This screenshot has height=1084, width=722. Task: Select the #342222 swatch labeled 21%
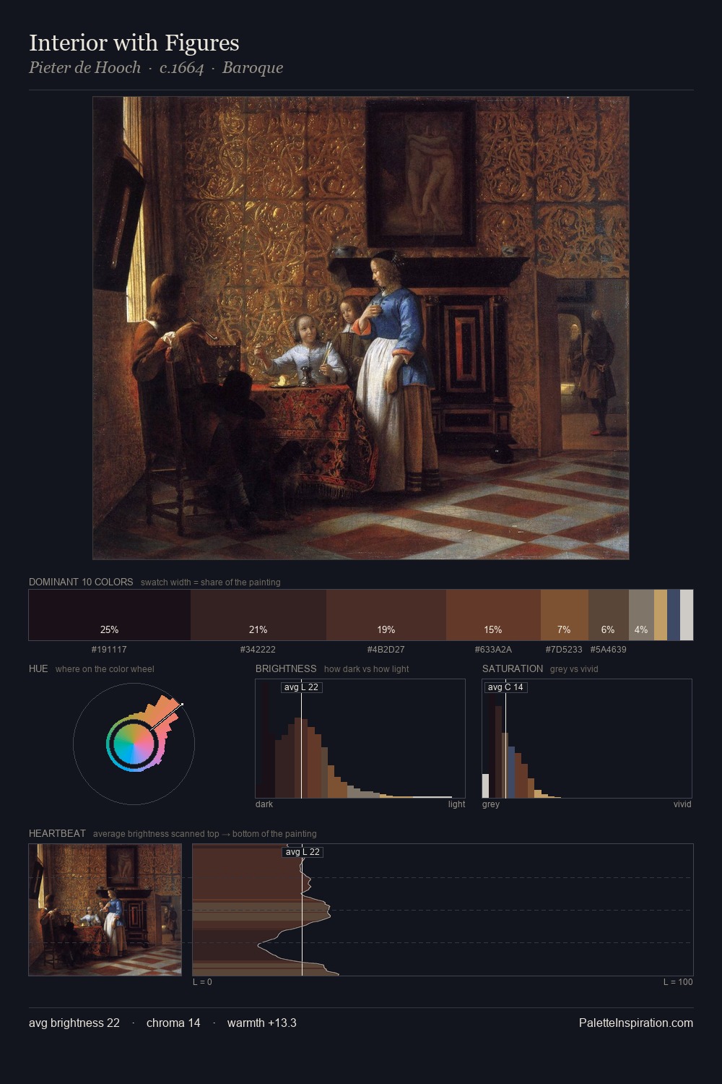(258, 615)
